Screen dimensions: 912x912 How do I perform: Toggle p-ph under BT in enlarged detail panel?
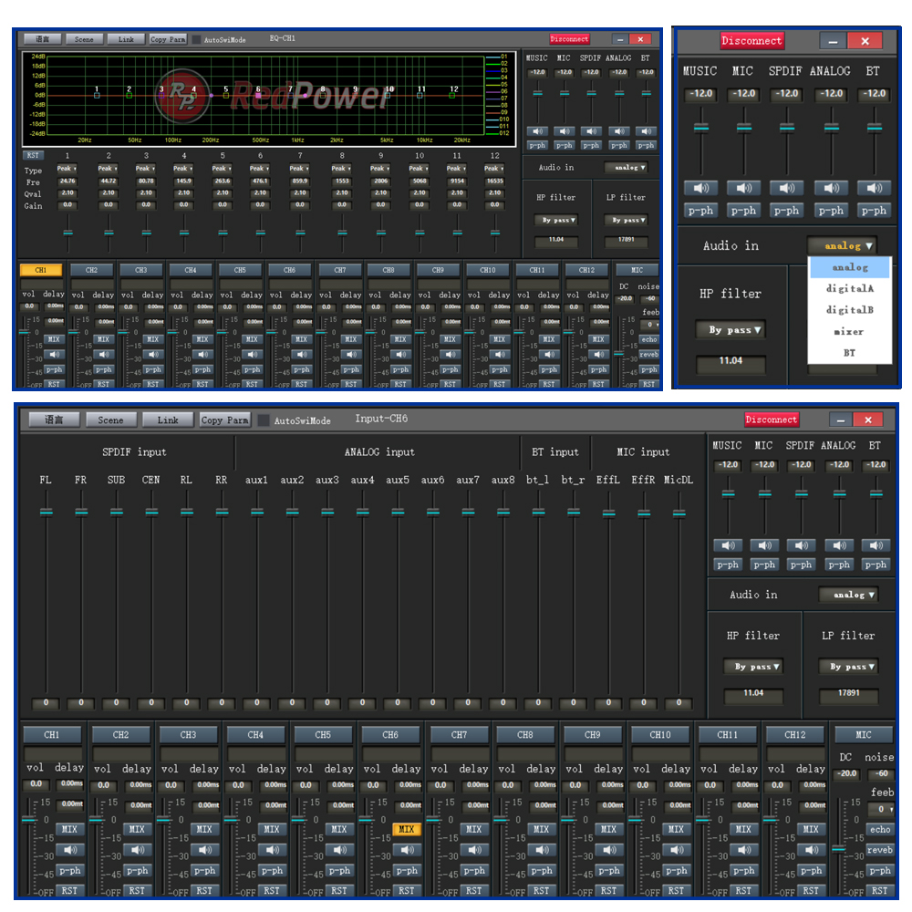coord(875,211)
